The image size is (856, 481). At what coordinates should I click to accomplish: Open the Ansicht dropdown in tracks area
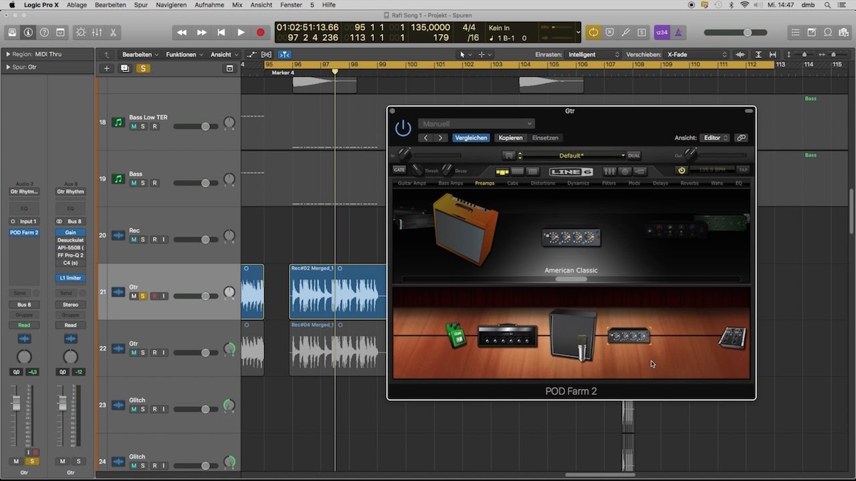[x=224, y=55]
